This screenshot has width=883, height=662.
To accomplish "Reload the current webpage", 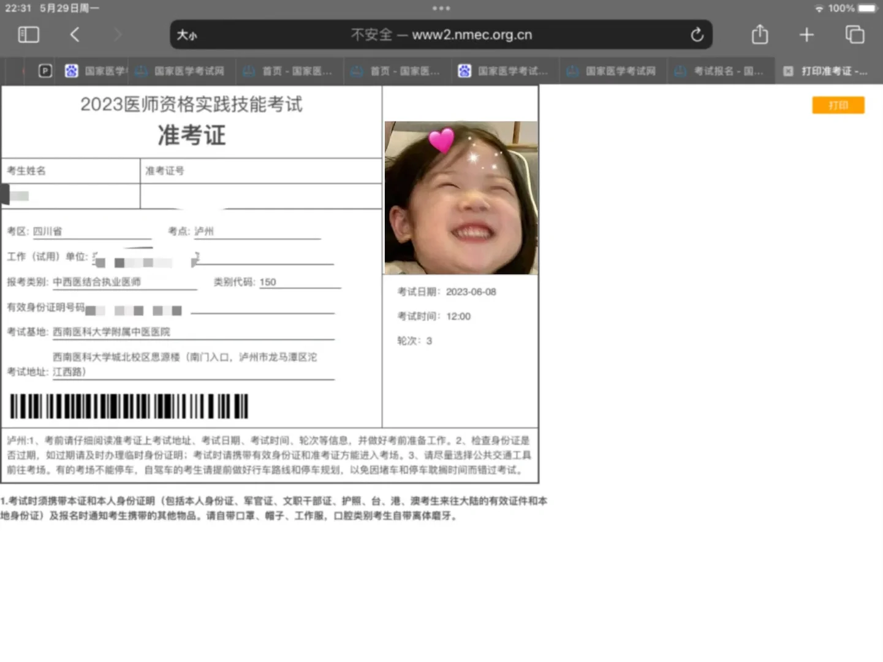I will click(696, 35).
